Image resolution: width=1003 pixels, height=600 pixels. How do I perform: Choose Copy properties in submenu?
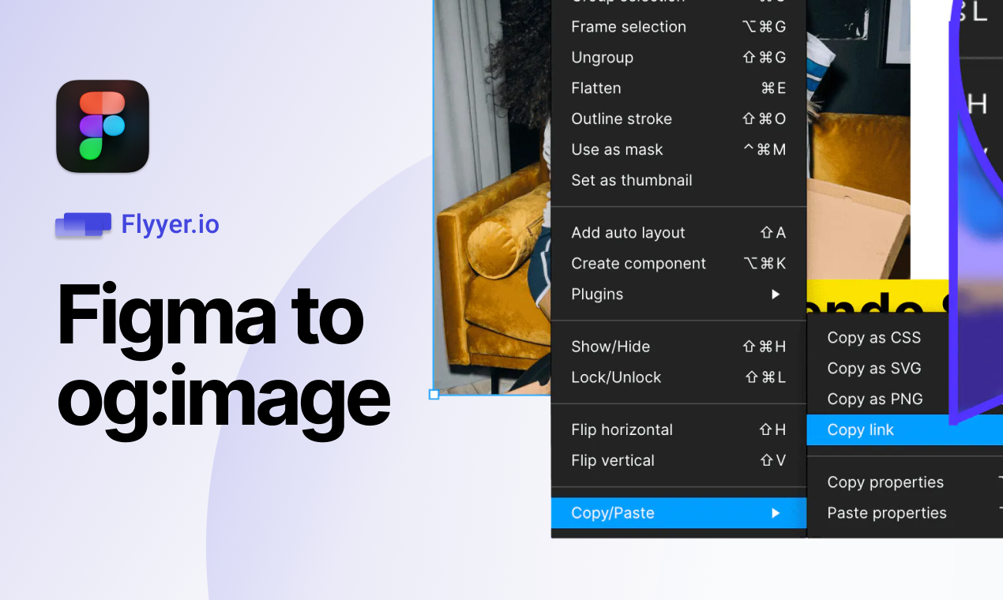905,482
